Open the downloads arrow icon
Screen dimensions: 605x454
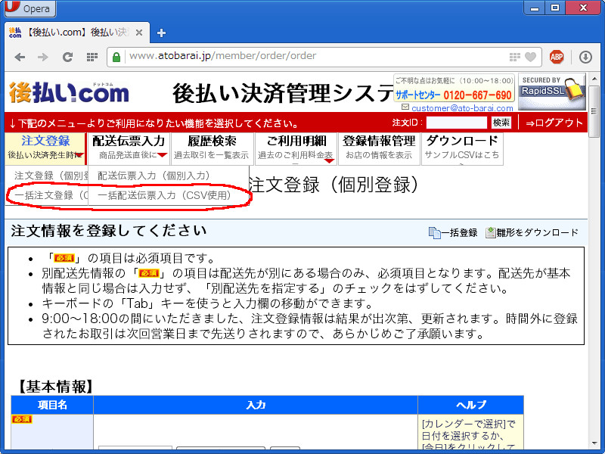[585, 57]
